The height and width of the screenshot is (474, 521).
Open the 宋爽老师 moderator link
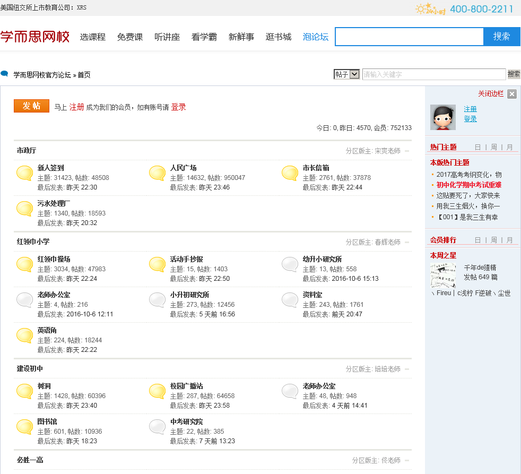(x=387, y=151)
